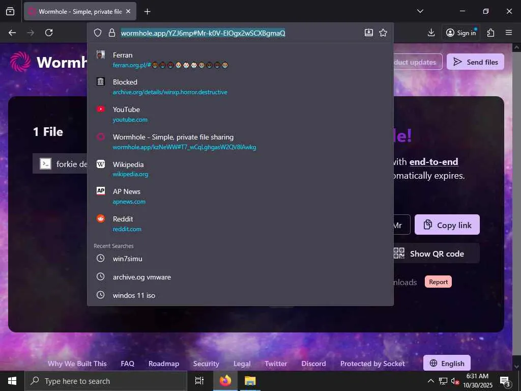Open the FAQ footer link
521x391 pixels.
128,364
